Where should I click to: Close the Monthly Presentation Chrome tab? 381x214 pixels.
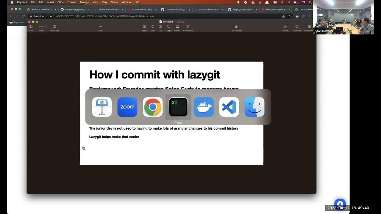[290, 10]
